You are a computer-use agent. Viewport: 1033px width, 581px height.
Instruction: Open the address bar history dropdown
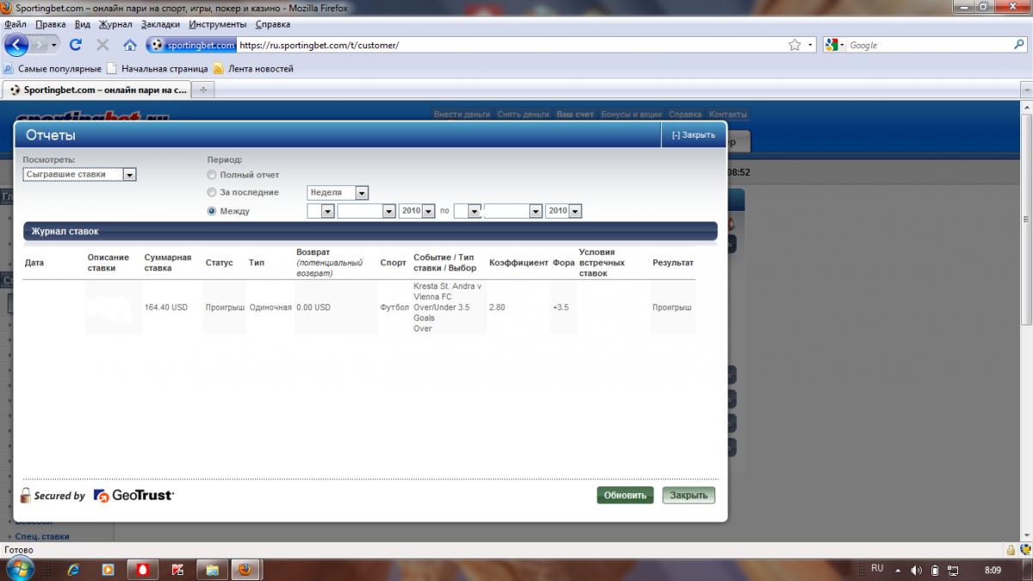coord(810,45)
